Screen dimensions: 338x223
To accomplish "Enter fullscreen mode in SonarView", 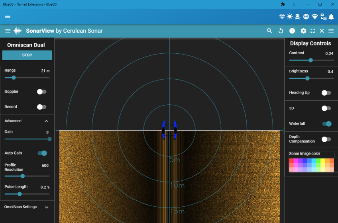I will click(x=312, y=31).
